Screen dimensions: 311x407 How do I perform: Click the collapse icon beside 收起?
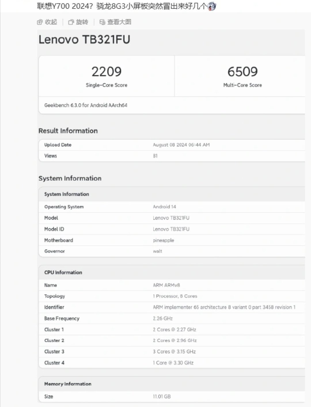pyautogui.click(x=40, y=22)
